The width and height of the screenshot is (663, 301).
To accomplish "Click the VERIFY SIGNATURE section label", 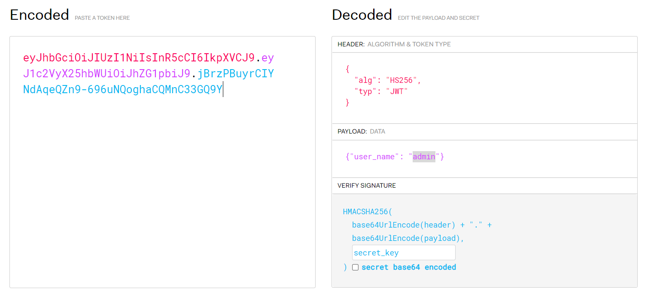I will click(x=367, y=185).
